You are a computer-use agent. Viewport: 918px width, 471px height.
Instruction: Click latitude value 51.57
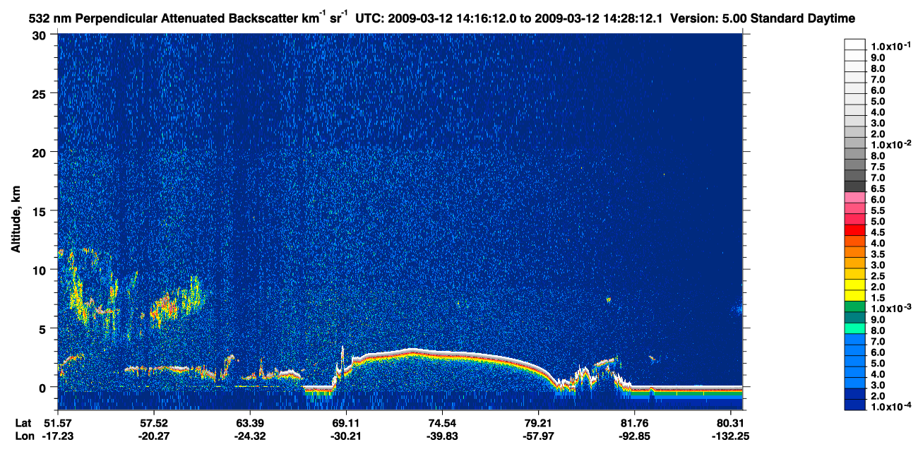click(57, 422)
